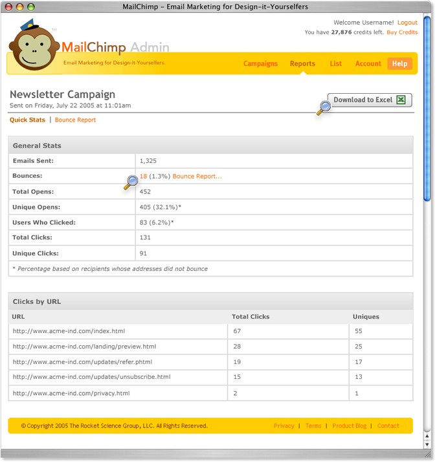Viewport: 437px width, 463px height.
Task: Click Users Who Clicked value 83 (6.2%)
Action: (157, 222)
